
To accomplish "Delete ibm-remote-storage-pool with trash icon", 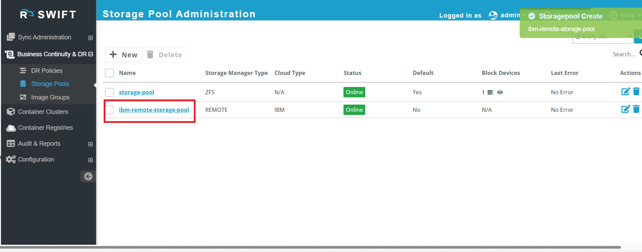I will 636,109.
